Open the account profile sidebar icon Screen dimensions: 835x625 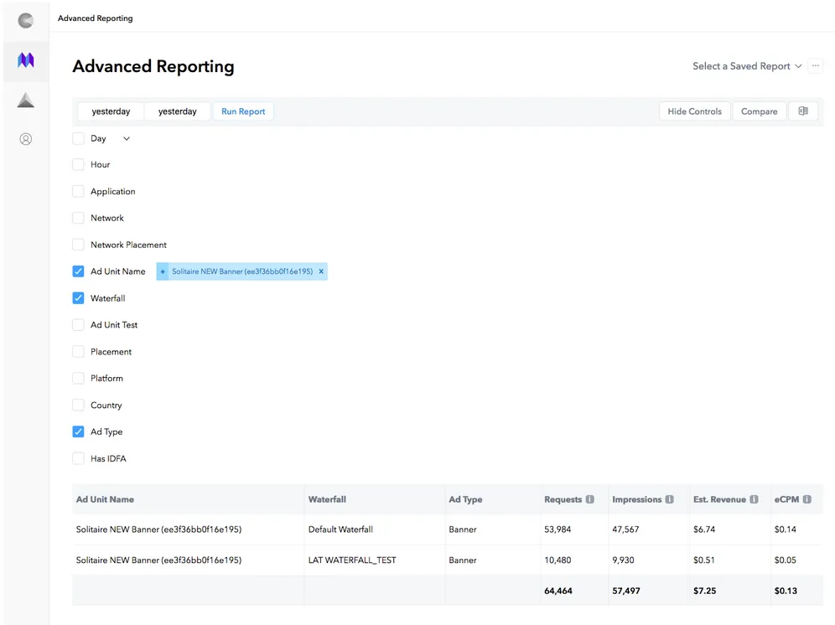[25, 139]
